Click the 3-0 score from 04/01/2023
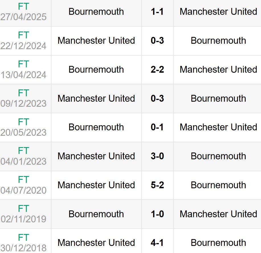The width and height of the screenshot is (261, 253). point(157,156)
